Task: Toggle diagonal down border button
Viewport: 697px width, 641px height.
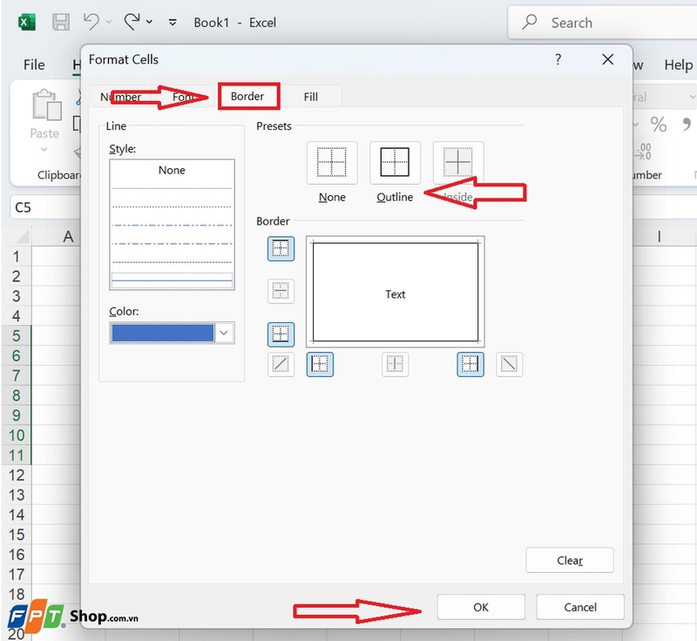Action: [509, 364]
